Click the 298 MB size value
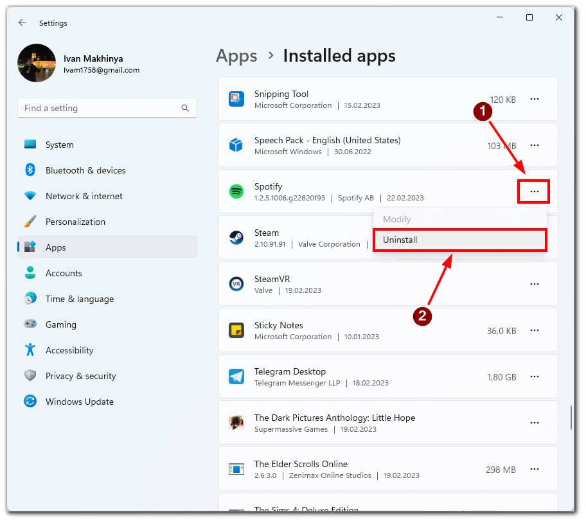The width and height of the screenshot is (586, 523). pyautogui.click(x=502, y=470)
